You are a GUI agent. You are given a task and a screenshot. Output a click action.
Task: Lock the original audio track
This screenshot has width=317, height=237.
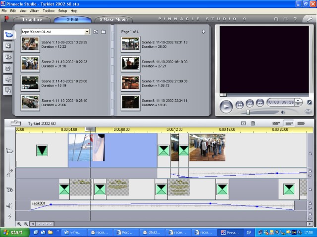pos(310,171)
